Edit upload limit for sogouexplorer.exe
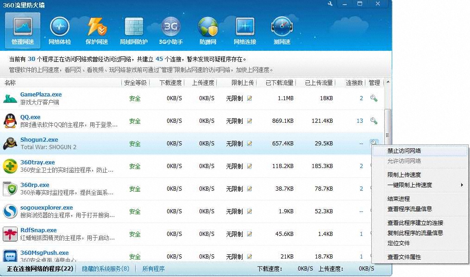 pyautogui.click(x=250, y=211)
